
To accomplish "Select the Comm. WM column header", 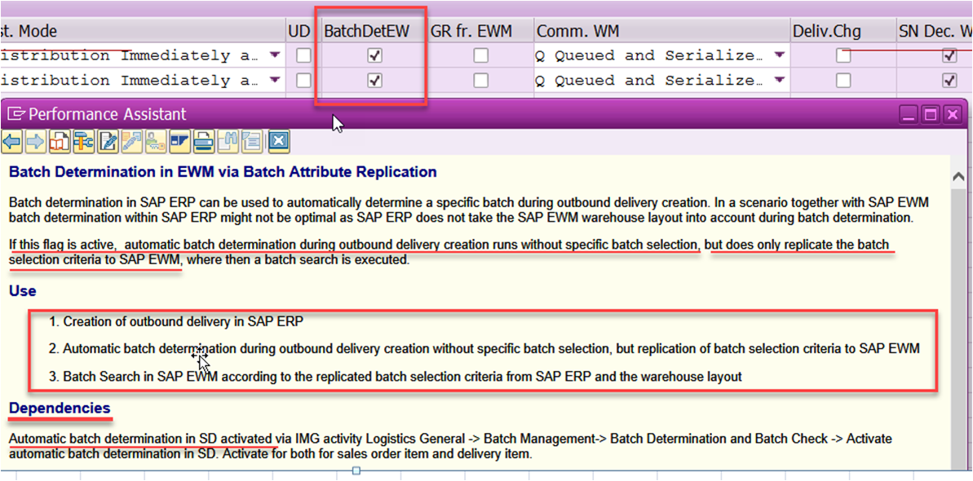I will point(662,31).
